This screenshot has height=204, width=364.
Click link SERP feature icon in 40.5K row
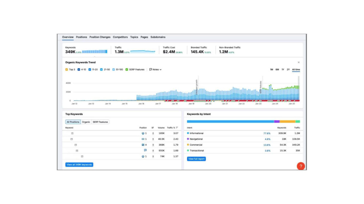coord(143,139)
